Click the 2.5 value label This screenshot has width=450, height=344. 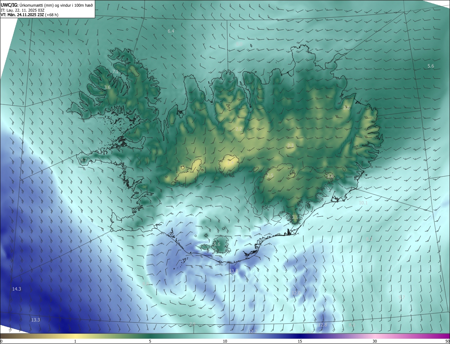[x=270, y=176]
